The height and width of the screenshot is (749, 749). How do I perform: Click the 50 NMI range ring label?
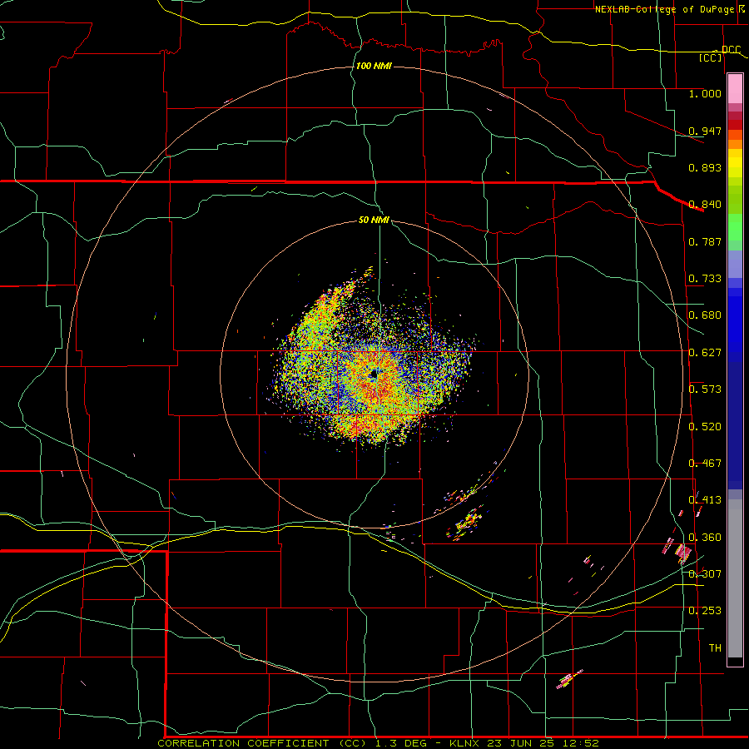point(374,220)
